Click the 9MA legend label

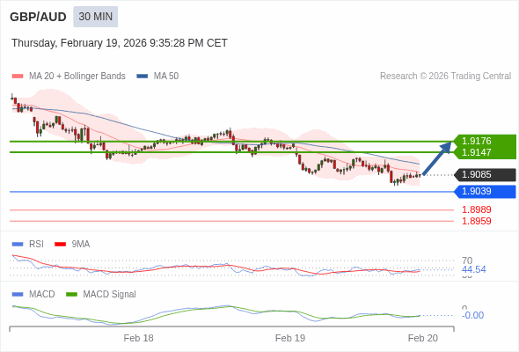click(x=81, y=245)
